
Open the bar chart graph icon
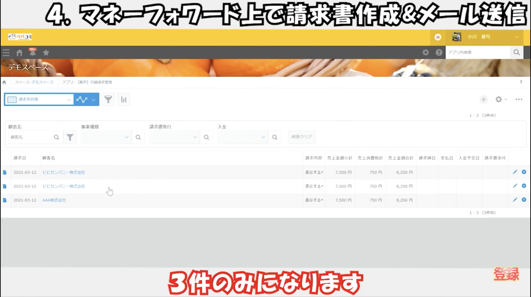point(124,99)
